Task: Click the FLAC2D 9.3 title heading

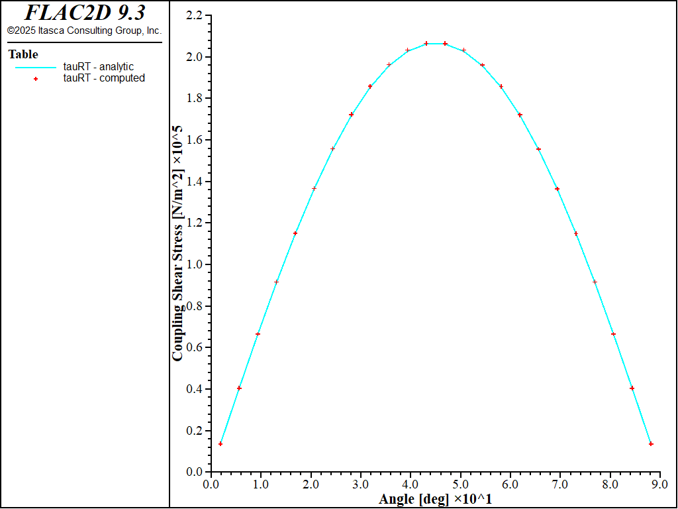Action: click(x=85, y=13)
